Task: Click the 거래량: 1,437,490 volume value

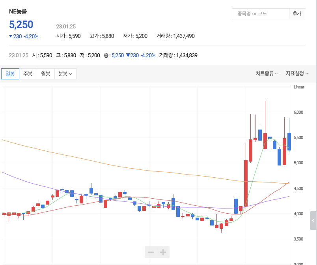Action: point(175,36)
